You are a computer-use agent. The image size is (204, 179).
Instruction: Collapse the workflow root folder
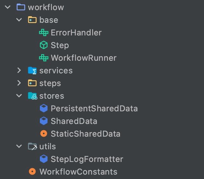point(8,7)
